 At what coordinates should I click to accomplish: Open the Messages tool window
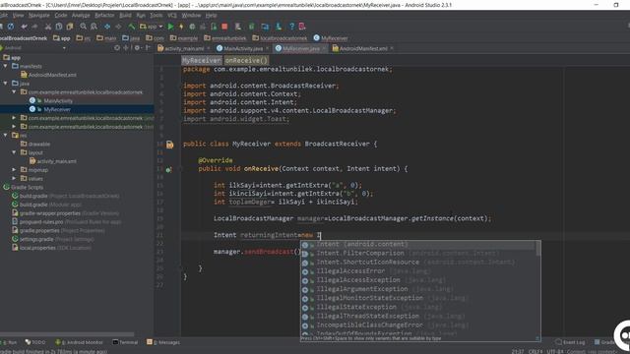click(163, 342)
